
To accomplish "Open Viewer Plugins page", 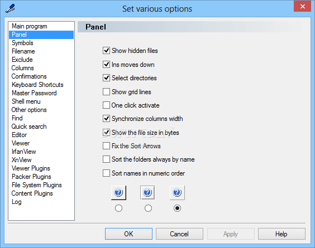I will click(41, 168).
